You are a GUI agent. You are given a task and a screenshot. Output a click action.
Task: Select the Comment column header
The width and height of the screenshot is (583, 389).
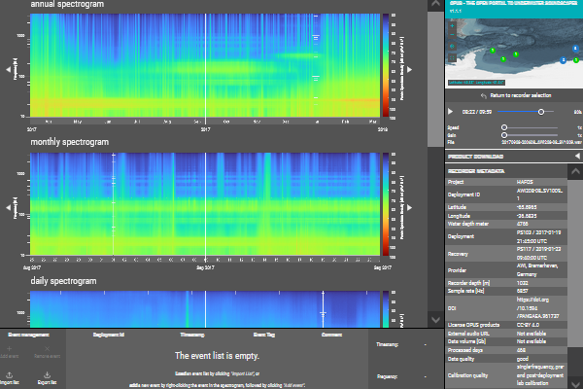coord(331,335)
